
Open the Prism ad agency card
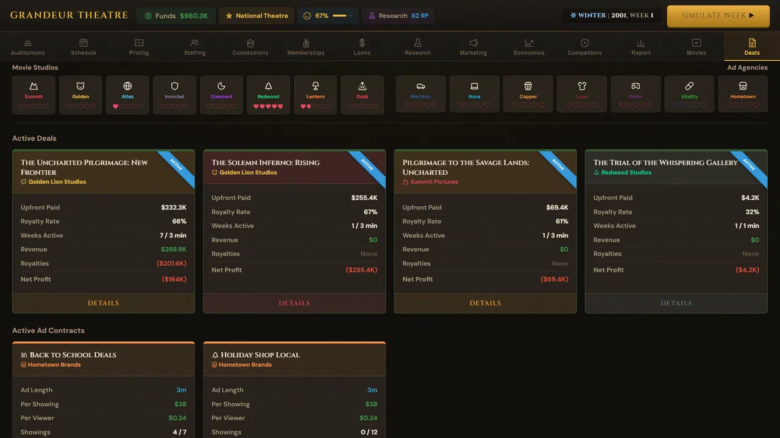tap(636, 94)
